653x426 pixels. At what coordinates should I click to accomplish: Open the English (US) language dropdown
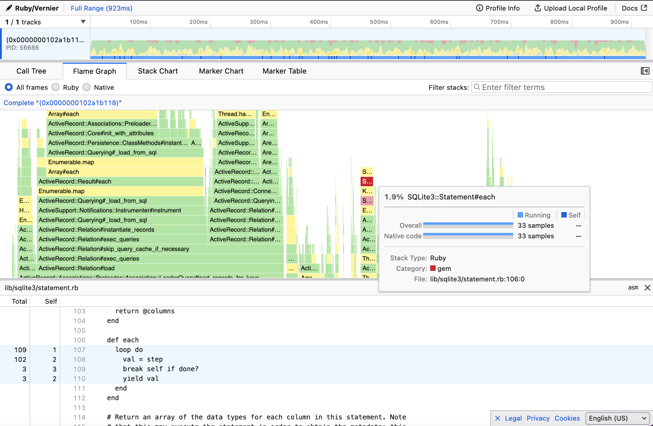coord(617,418)
